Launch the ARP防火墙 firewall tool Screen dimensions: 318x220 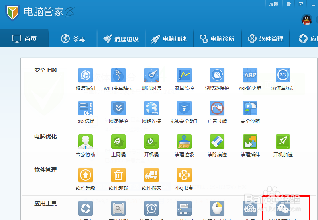[x=250, y=79]
